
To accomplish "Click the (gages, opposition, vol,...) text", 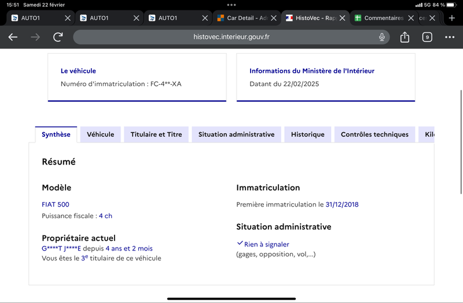I will 276,254.
